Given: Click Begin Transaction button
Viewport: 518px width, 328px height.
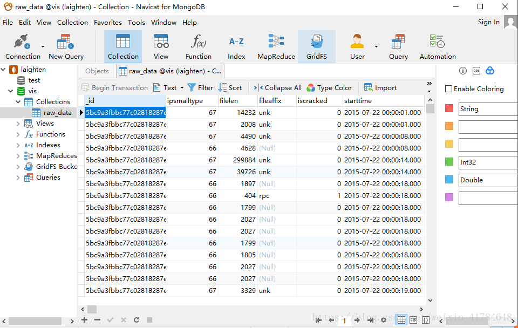Looking at the screenshot, I should click(x=114, y=87).
